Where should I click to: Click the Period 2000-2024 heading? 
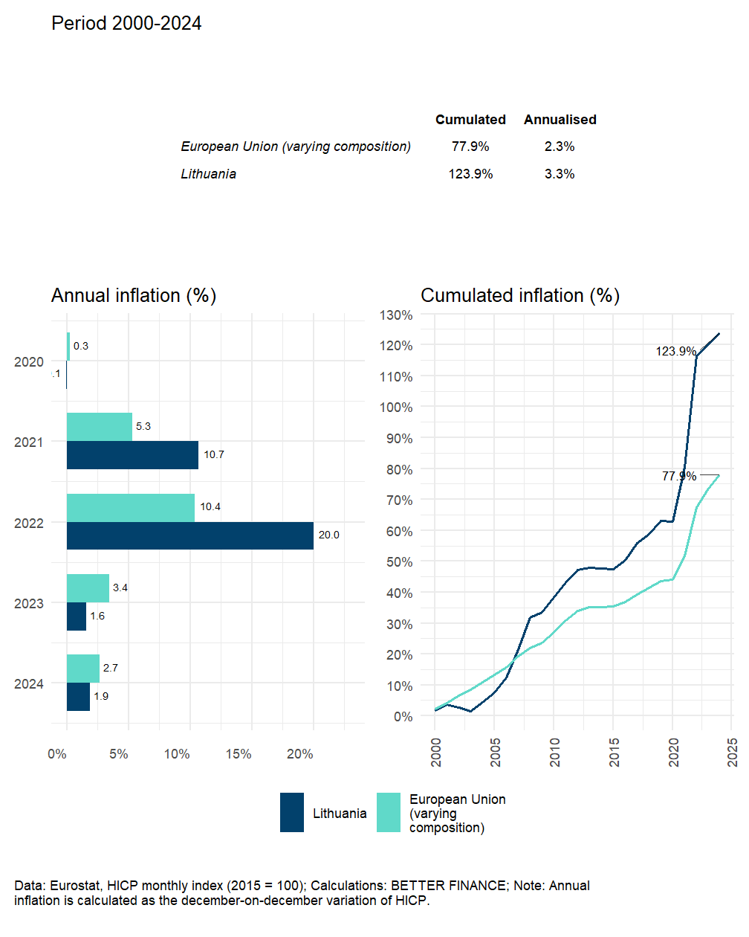(126, 23)
